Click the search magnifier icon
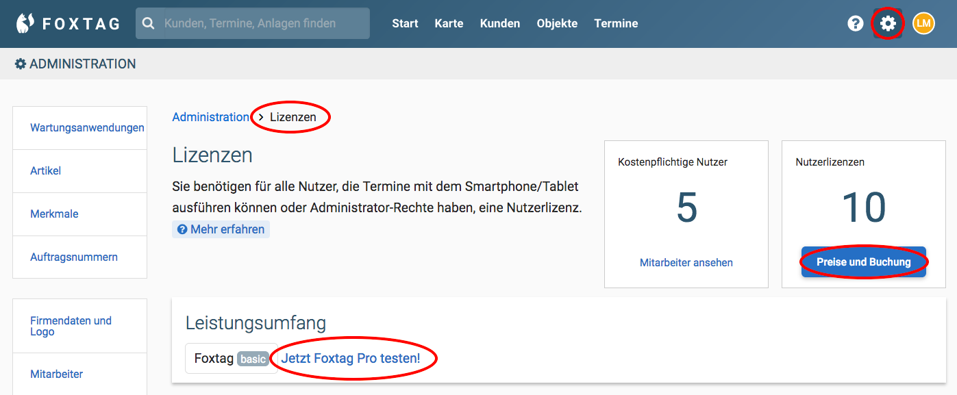This screenshot has height=395, width=957. 148,23
